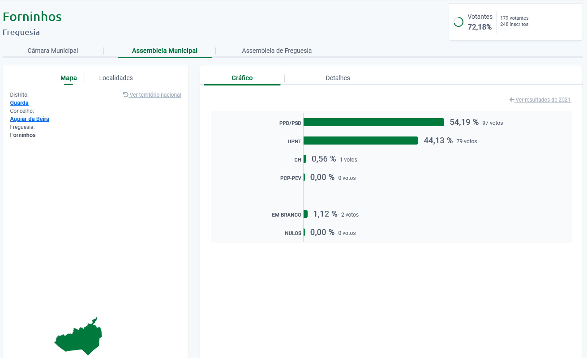This screenshot has width=587, height=358.
Task: Click the CH party label
Action: 298,160
